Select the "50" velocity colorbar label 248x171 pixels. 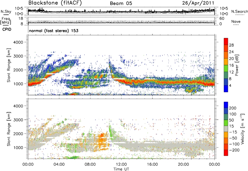[231, 120]
